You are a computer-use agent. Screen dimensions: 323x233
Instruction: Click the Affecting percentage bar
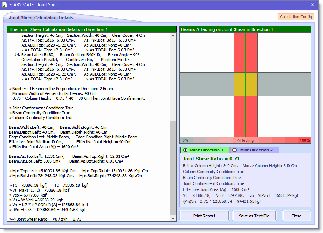coord(246,140)
